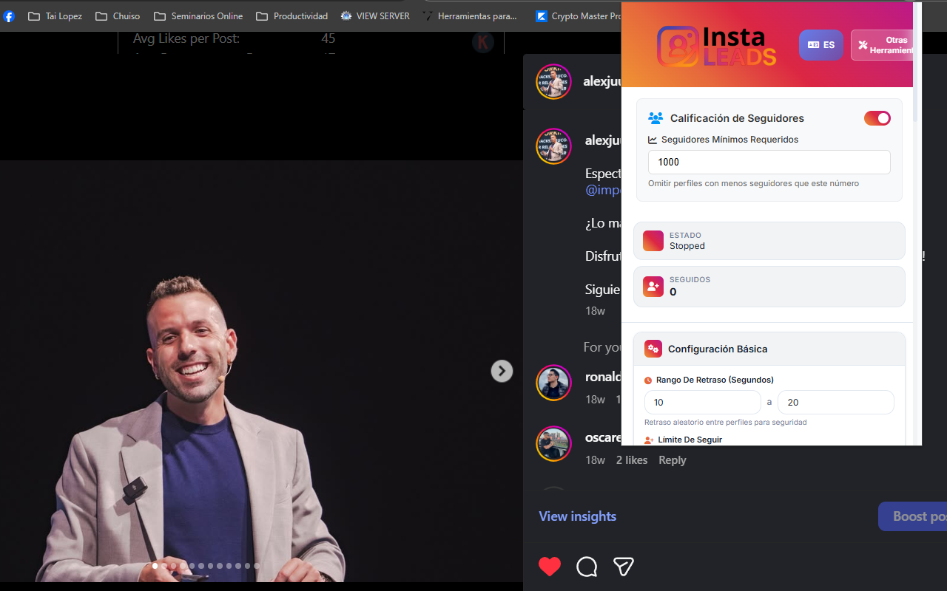Edit the minimum delay field showing 10
Image resolution: width=947 pixels, height=591 pixels.
[x=703, y=403]
